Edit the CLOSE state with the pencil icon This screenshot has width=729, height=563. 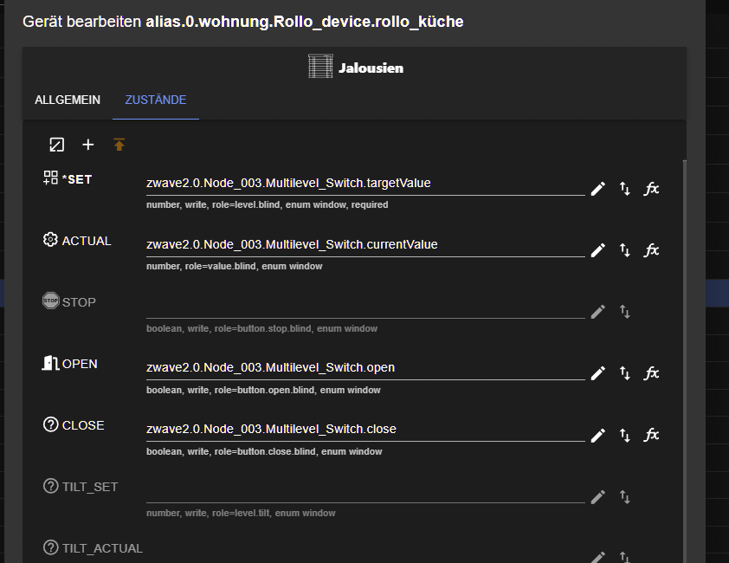597,435
